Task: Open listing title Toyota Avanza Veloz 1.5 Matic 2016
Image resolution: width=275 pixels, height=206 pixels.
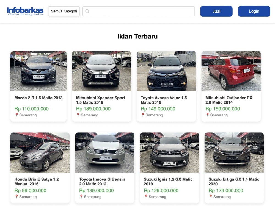Action: pos(164,100)
